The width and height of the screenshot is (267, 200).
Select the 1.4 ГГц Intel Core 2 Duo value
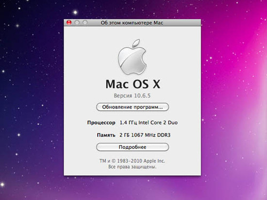pyautogui.click(x=148, y=123)
